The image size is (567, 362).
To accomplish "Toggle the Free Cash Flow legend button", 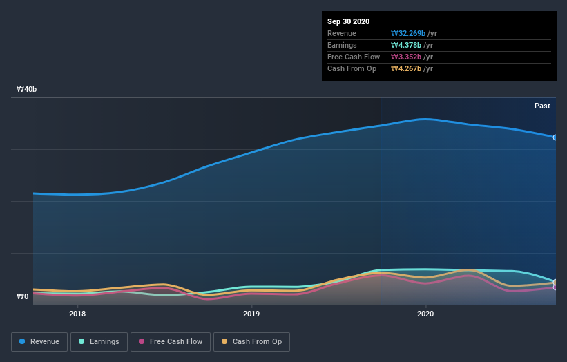I will 171,342.
